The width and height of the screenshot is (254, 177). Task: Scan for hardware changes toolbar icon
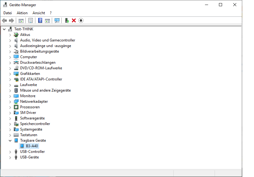point(57,20)
